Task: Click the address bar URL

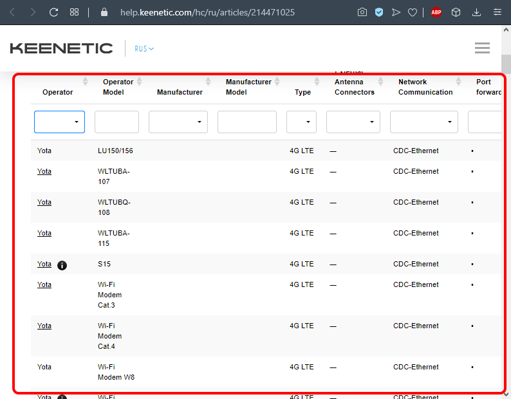Action: (207, 12)
